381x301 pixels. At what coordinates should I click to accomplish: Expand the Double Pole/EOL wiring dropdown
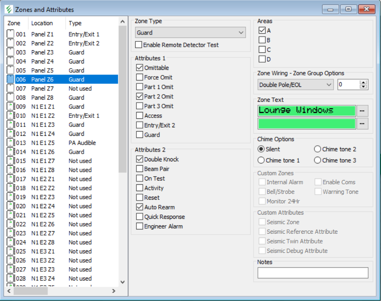(329, 85)
